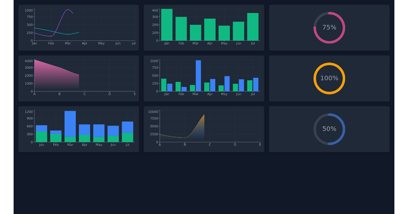Select the E axis label in bottom-middle chart
The height and width of the screenshot is (214, 408).
point(260,144)
